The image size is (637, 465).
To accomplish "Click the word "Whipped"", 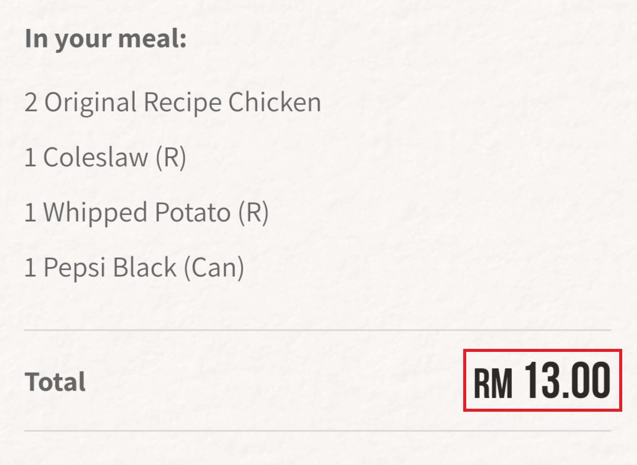I will (x=95, y=213).
